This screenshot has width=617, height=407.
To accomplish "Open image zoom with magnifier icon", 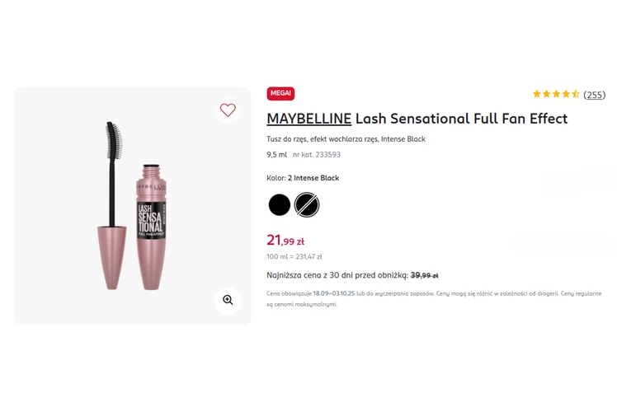I will 228,301.
